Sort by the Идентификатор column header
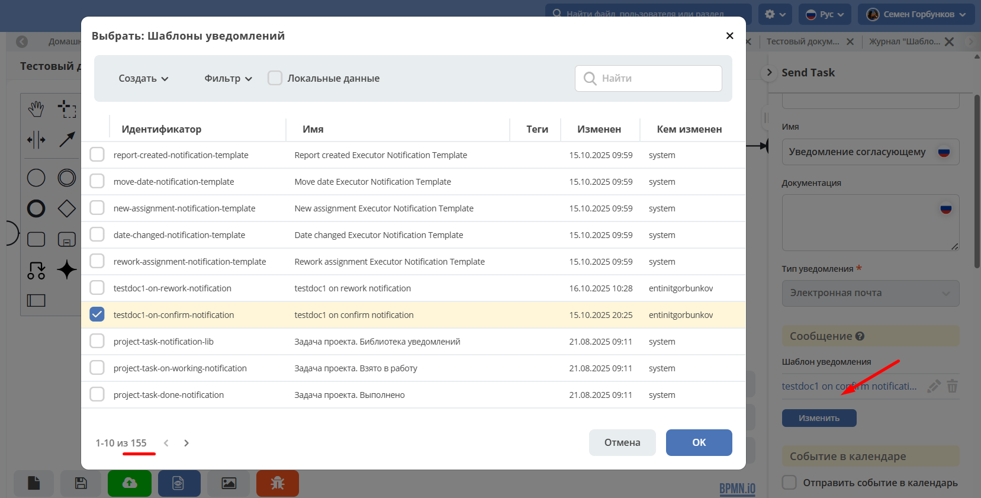Image resolution: width=981 pixels, height=498 pixels. pyautogui.click(x=161, y=129)
